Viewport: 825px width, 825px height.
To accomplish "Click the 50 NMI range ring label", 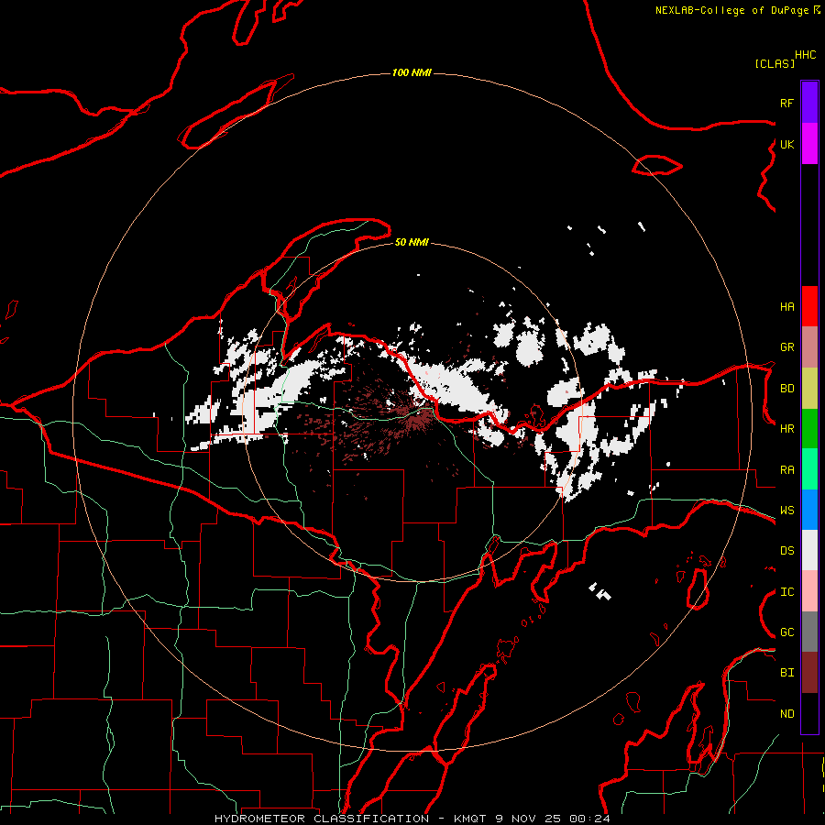I will tap(412, 242).
